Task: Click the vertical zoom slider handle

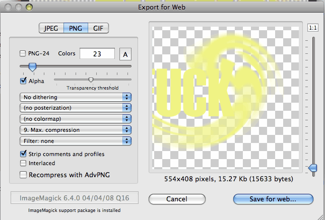Action: 312,168
